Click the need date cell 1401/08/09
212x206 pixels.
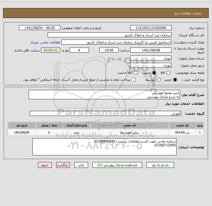tap(22, 132)
